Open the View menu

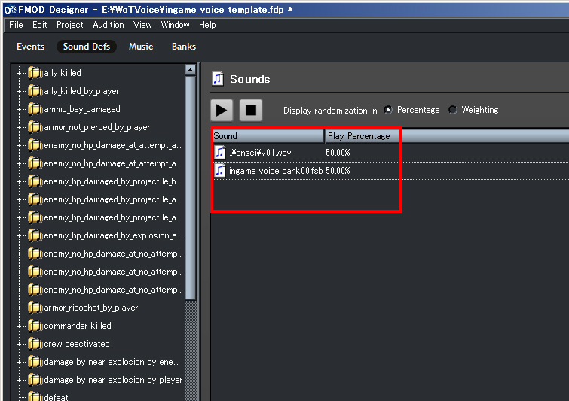tap(142, 25)
